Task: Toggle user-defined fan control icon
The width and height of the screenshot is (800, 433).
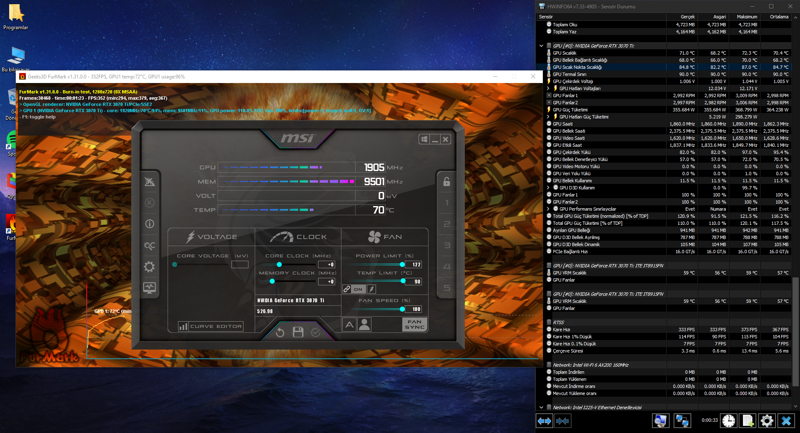Action: tap(364, 325)
